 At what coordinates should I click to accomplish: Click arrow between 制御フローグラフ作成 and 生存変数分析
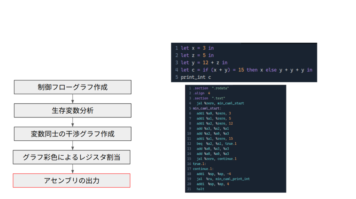[72, 99]
